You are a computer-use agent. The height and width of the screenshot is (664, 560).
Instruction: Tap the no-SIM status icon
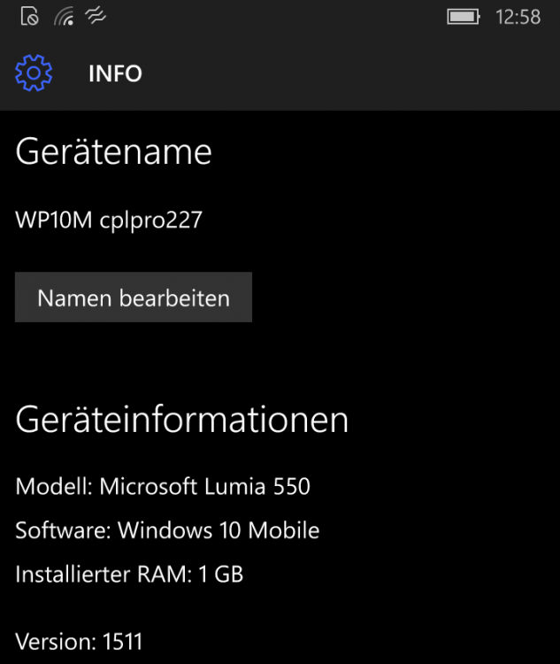coord(29,17)
